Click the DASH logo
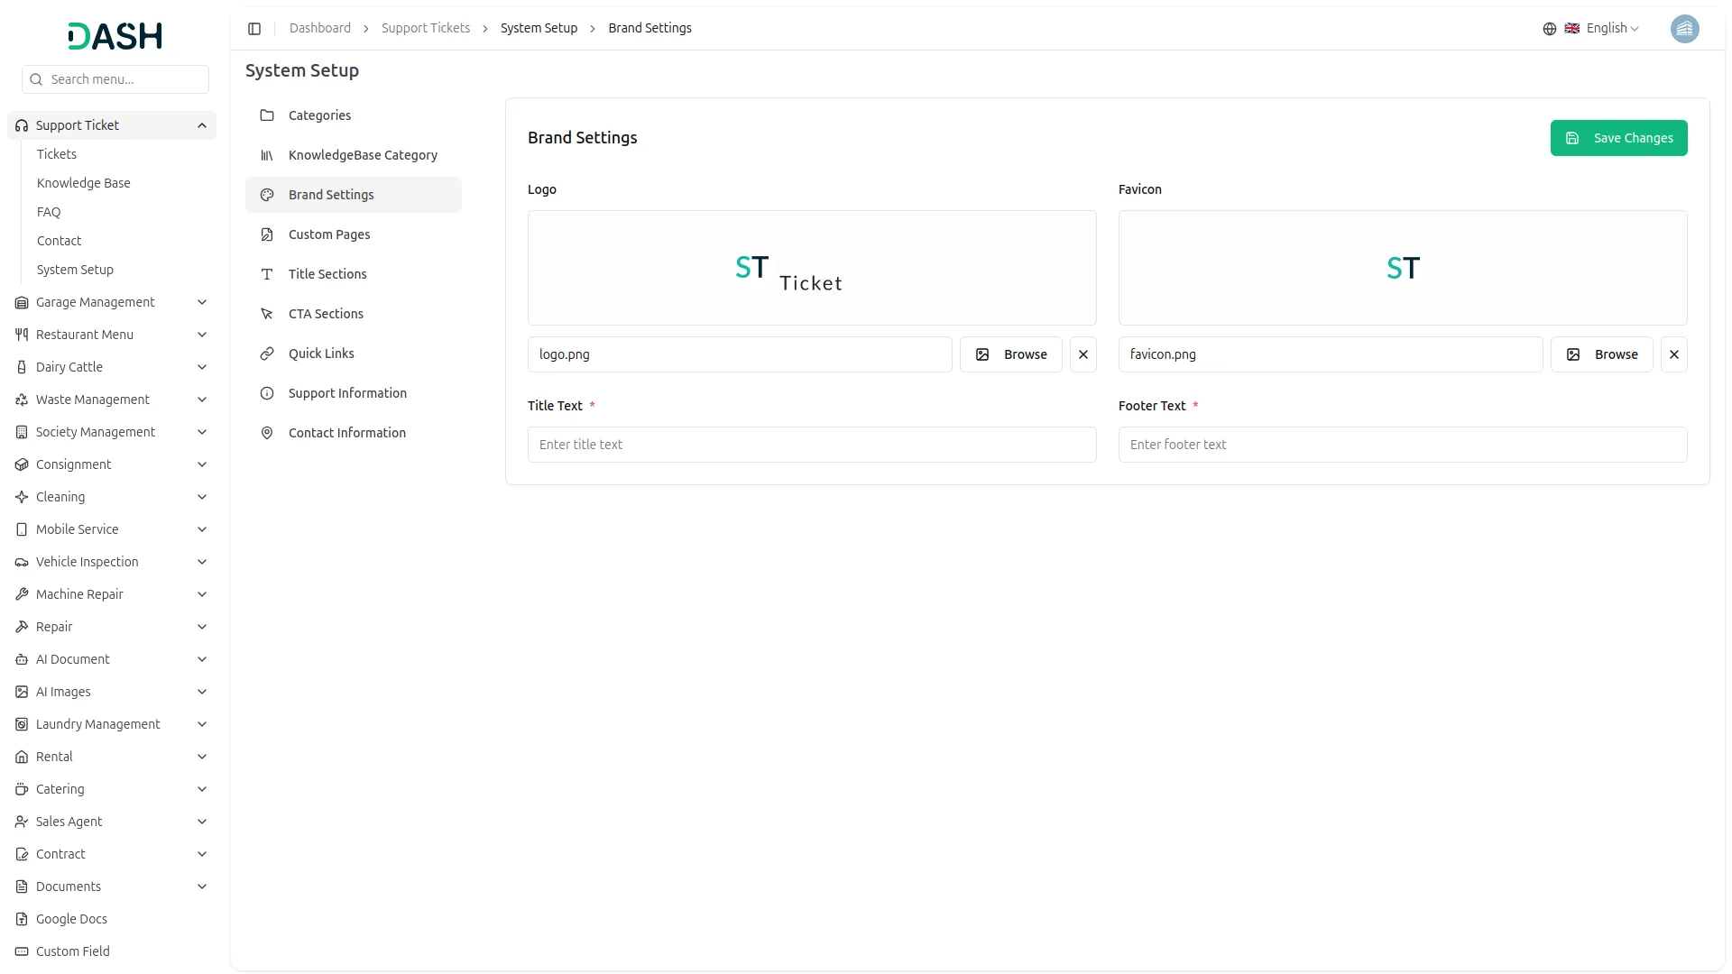 pyautogui.click(x=115, y=36)
